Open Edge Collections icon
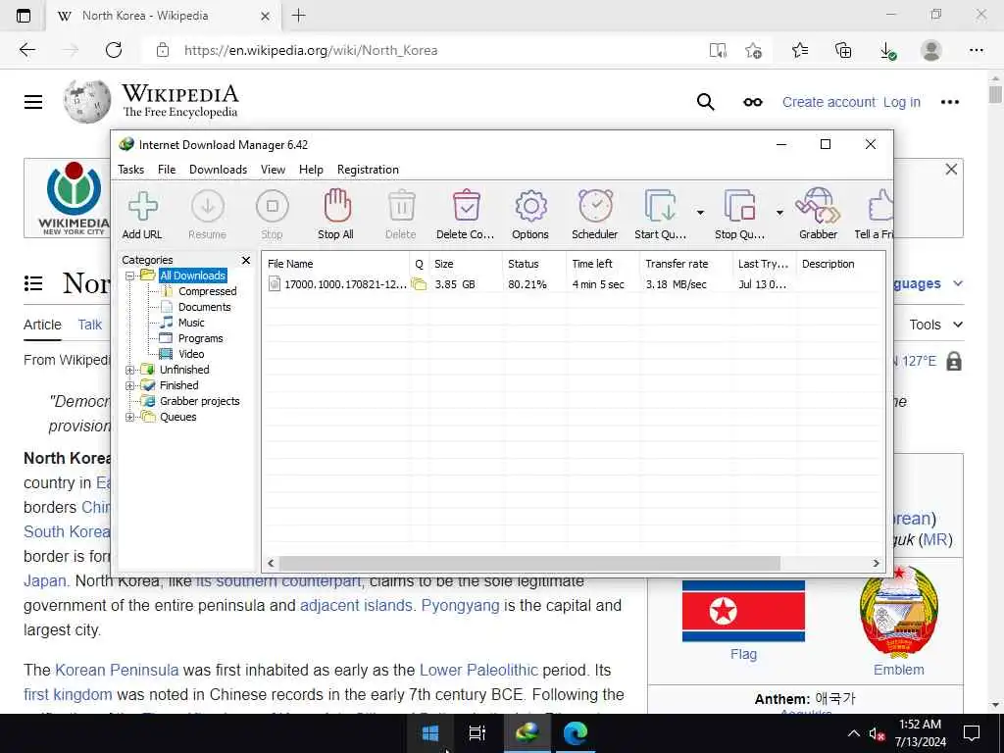This screenshot has height=753, width=1004. click(x=843, y=50)
